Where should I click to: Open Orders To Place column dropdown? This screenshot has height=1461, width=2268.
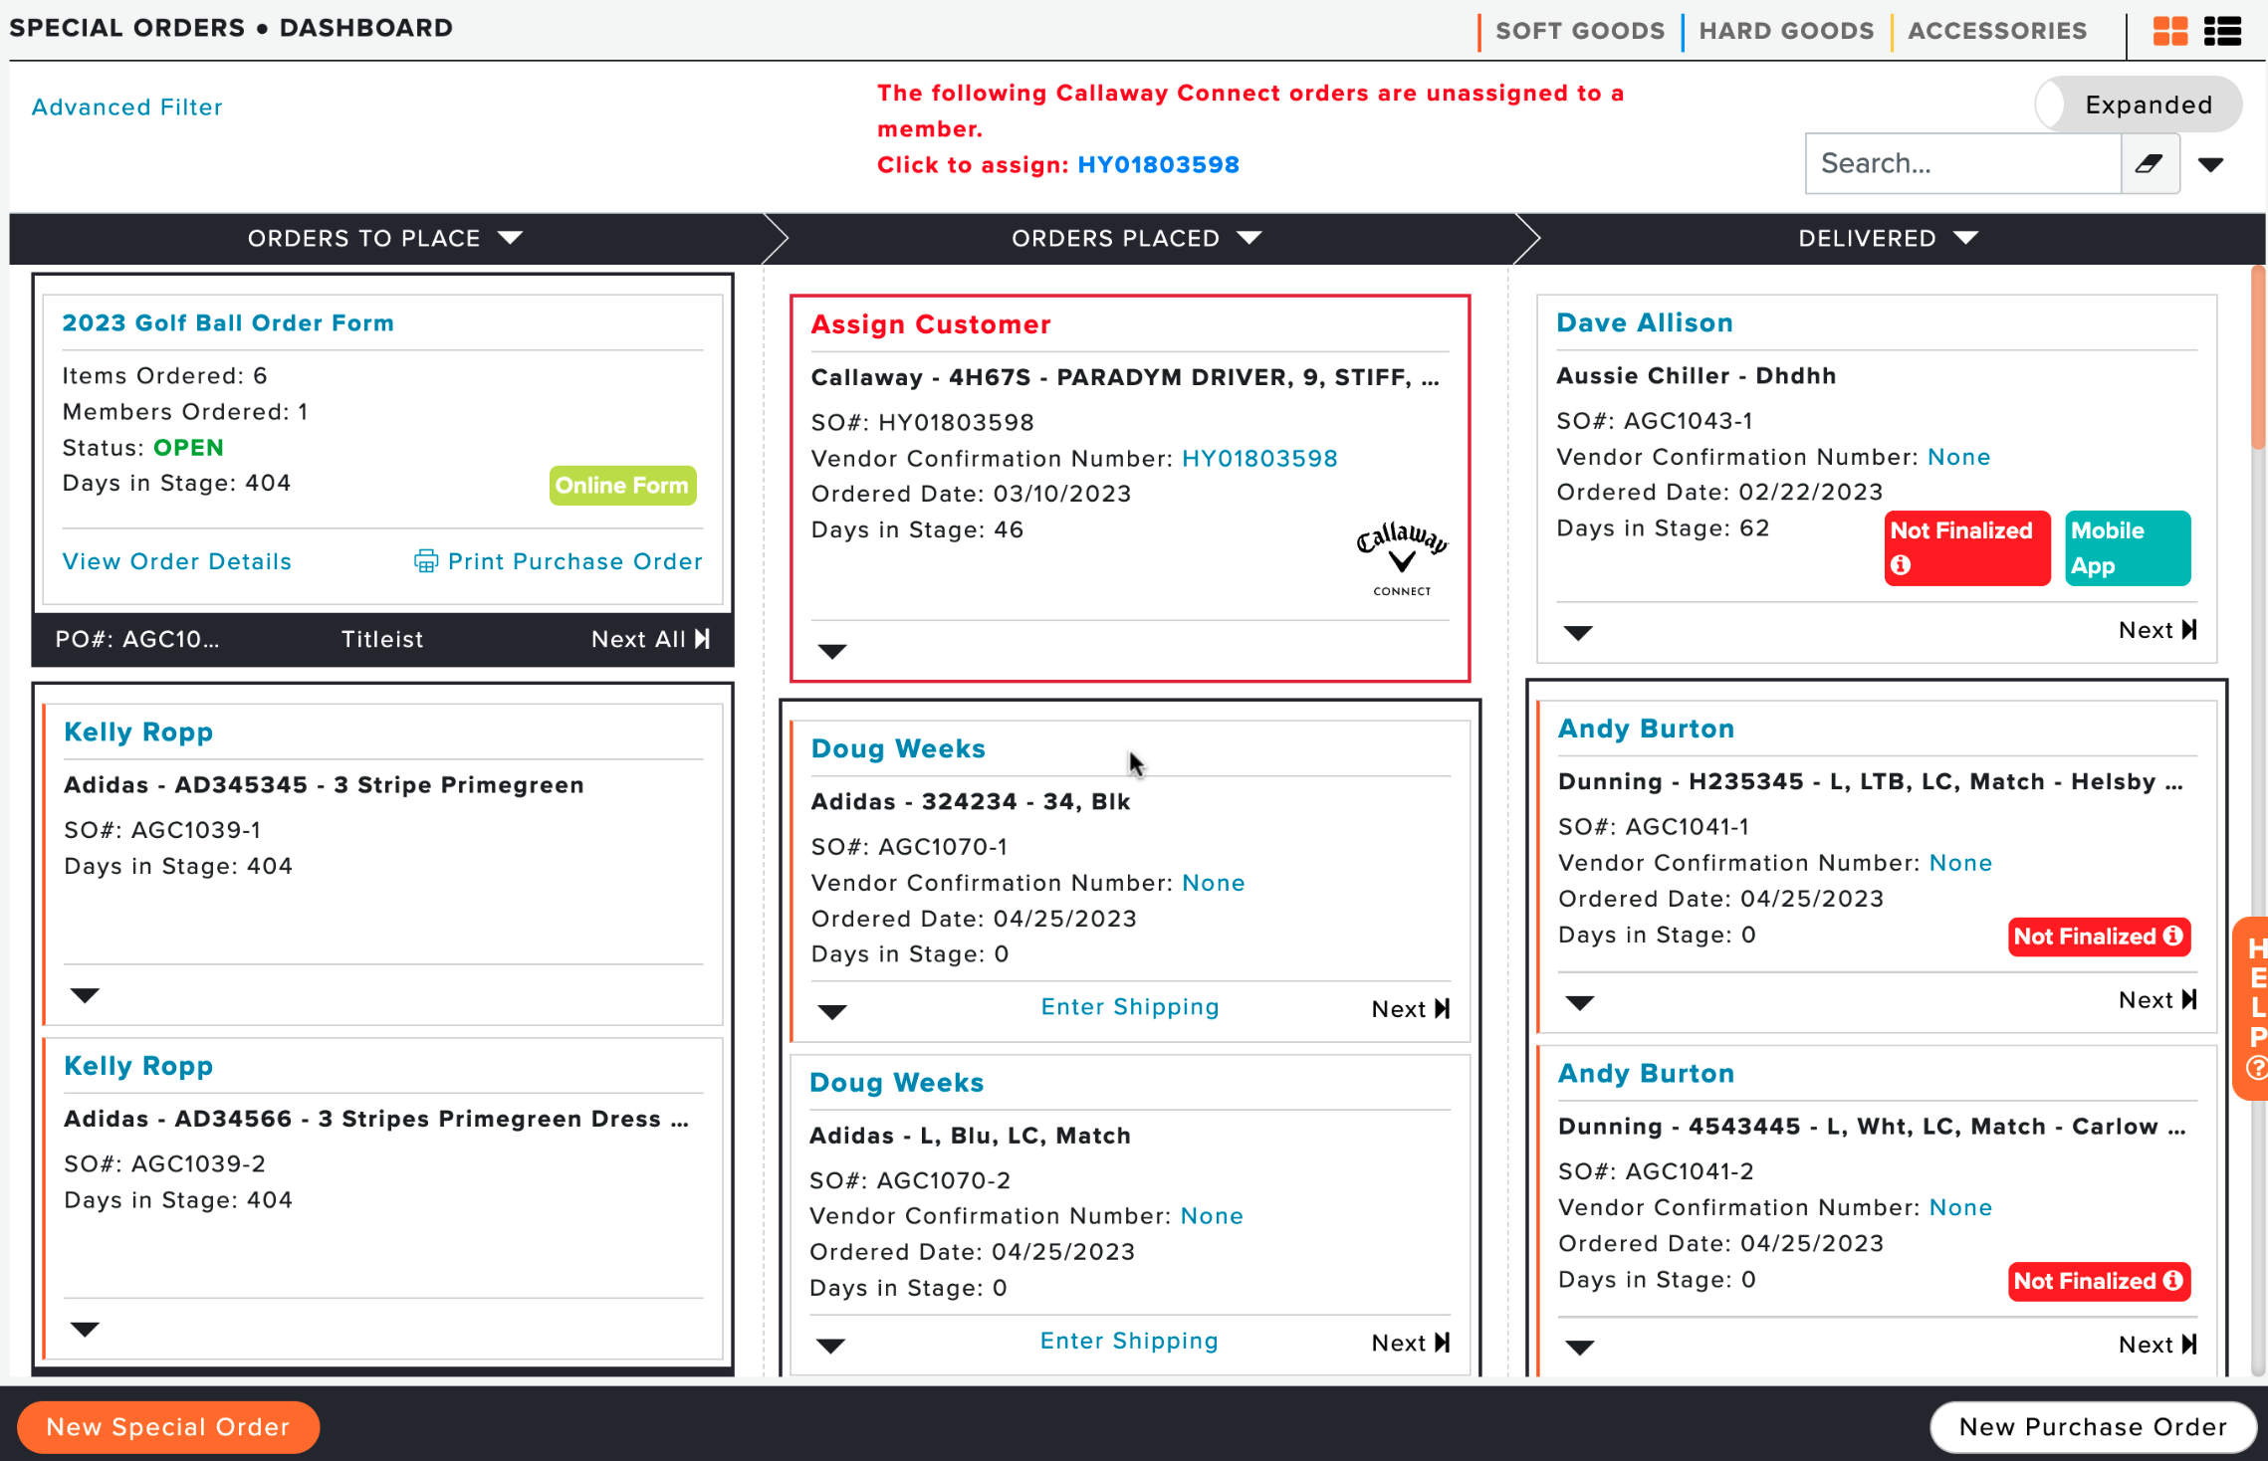tap(510, 238)
